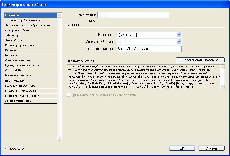Select Цвет символов in list

[x=31, y=81]
